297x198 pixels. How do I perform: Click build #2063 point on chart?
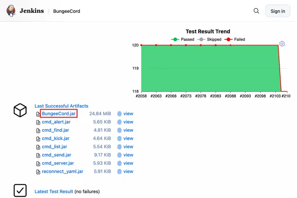coord(156,45)
